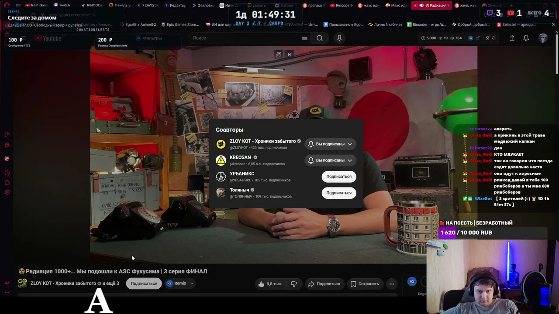This screenshot has height=314, width=559.
Task: Open the GX Control speedometer sidebar icon
Action: click(7, 135)
